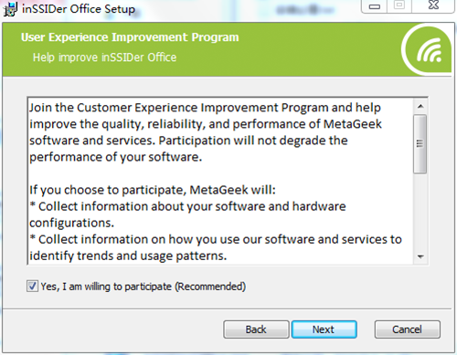
Task: Click the "Yes, I am willing to participate" label
Action: [x=143, y=287]
